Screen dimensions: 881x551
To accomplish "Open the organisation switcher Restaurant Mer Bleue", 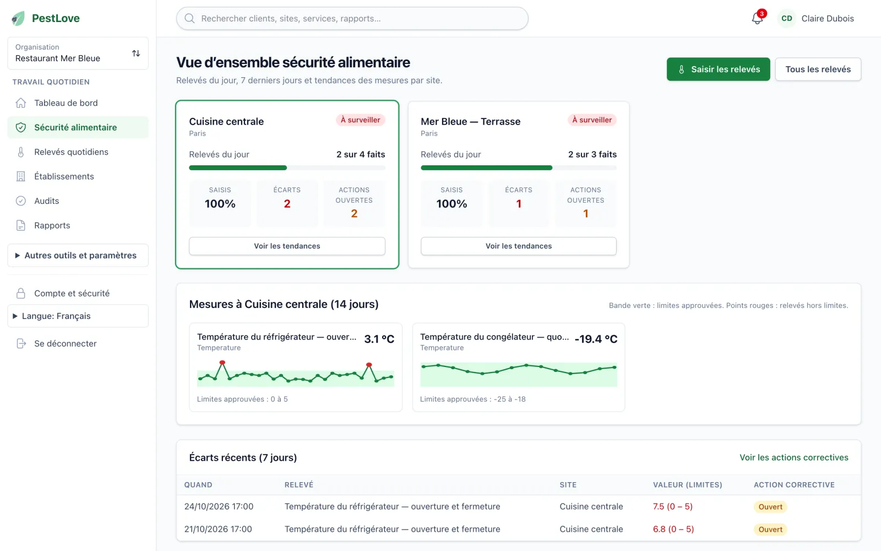I will 78,53.
